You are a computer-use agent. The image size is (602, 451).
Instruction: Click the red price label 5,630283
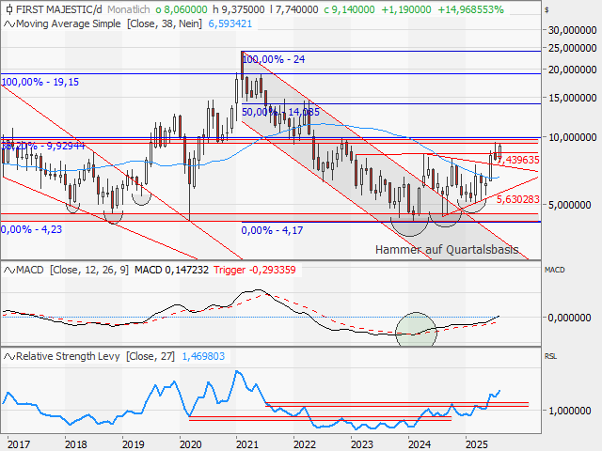[518, 199]
